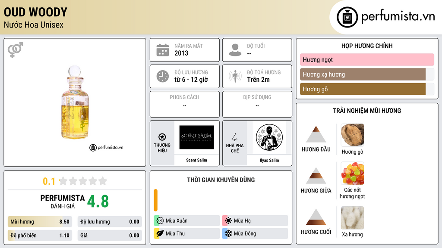
Task: Click the Xạ hương musk note image
Action: point(352,218)
